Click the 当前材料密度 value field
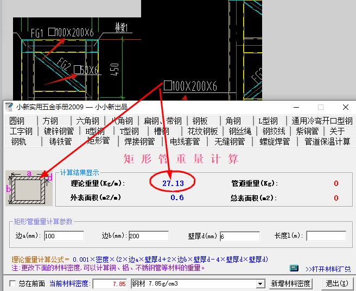 [x=110, y=284]
